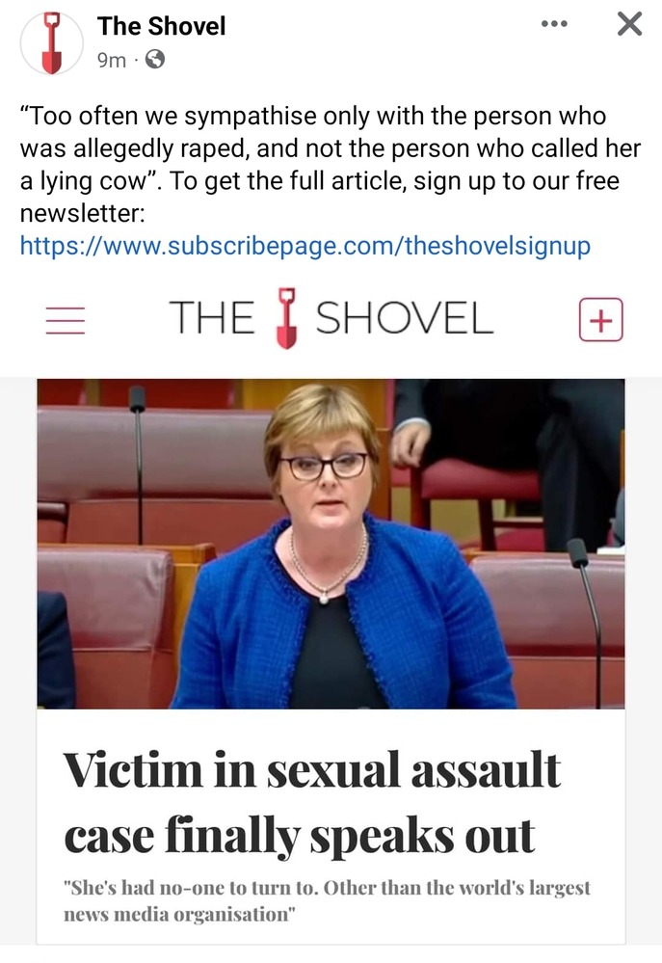The image size is (662, 963).
Task: Open the 9m post timestamp
Action: [111, 60]
